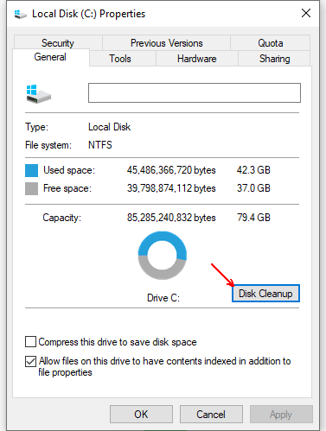This screenshot has width=326, height=431.
Task: Confirm with the OK button
Action: [x=141, y=415]
